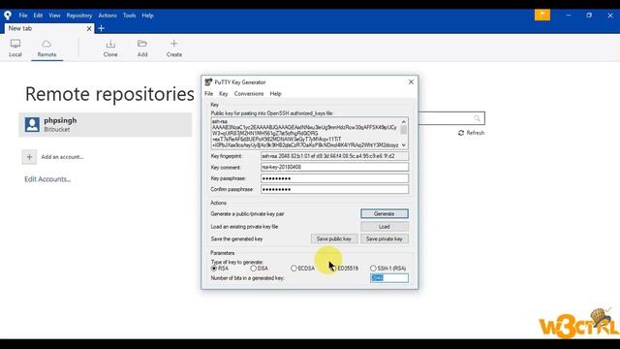
Task: Open Actions menu
Action: tap(108, 16)
